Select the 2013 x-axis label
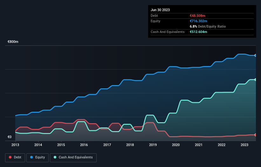Image resolution: width=261 pixels, height=167 pixels. point(15,145)
